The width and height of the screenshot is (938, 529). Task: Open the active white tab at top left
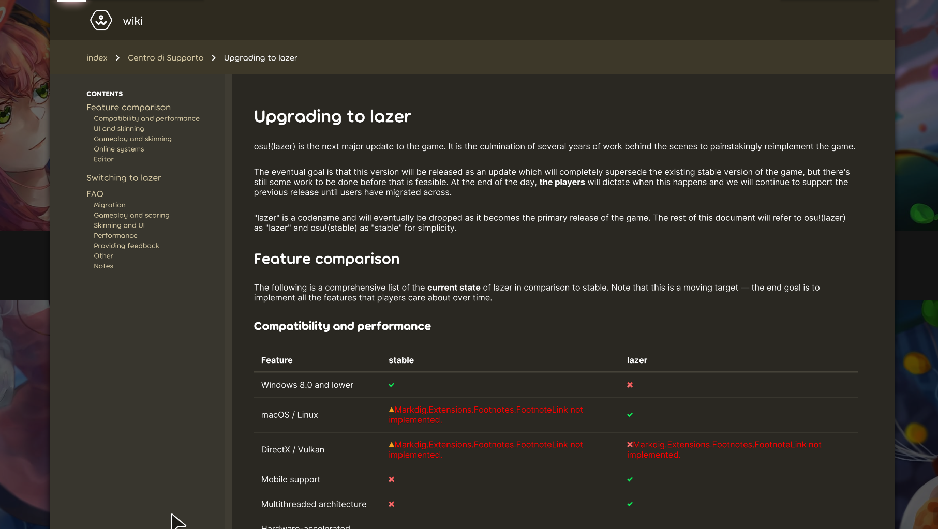coord(71,2)
